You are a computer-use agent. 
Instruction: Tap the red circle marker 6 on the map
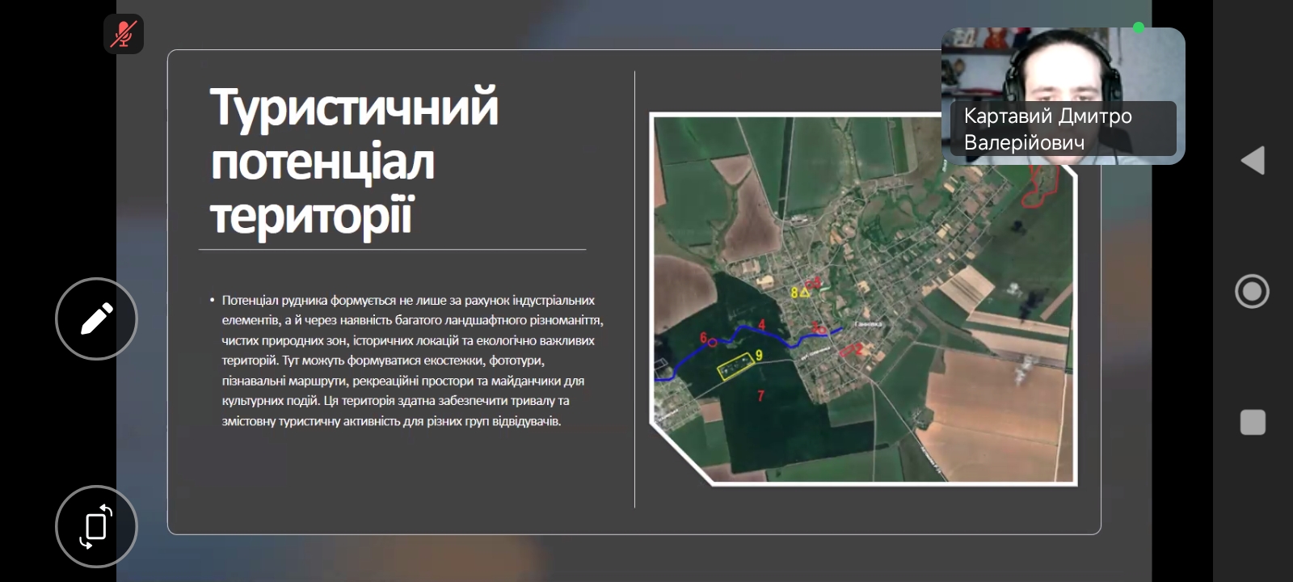(x=712, y=342)
